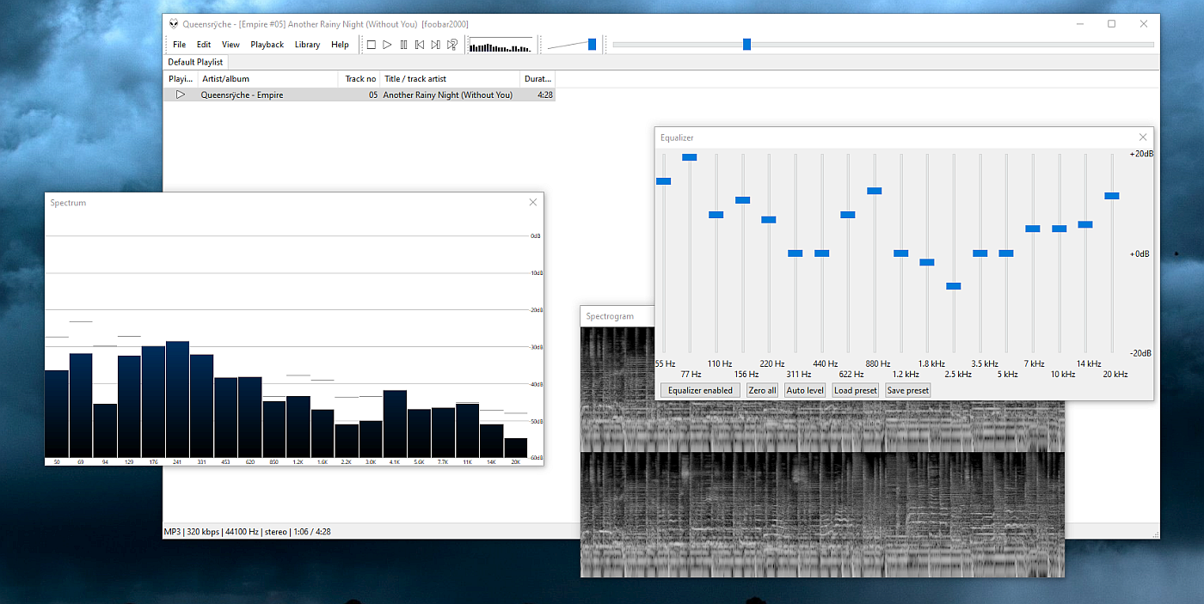Click the Spectrum window title text
This screenshot has width=1204, height=604.
(69, 203)
